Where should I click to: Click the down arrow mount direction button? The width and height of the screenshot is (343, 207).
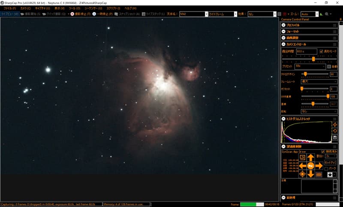310,174
